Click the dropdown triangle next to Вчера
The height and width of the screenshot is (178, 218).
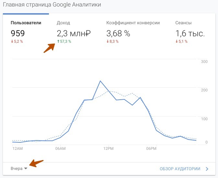pos(26,168)
